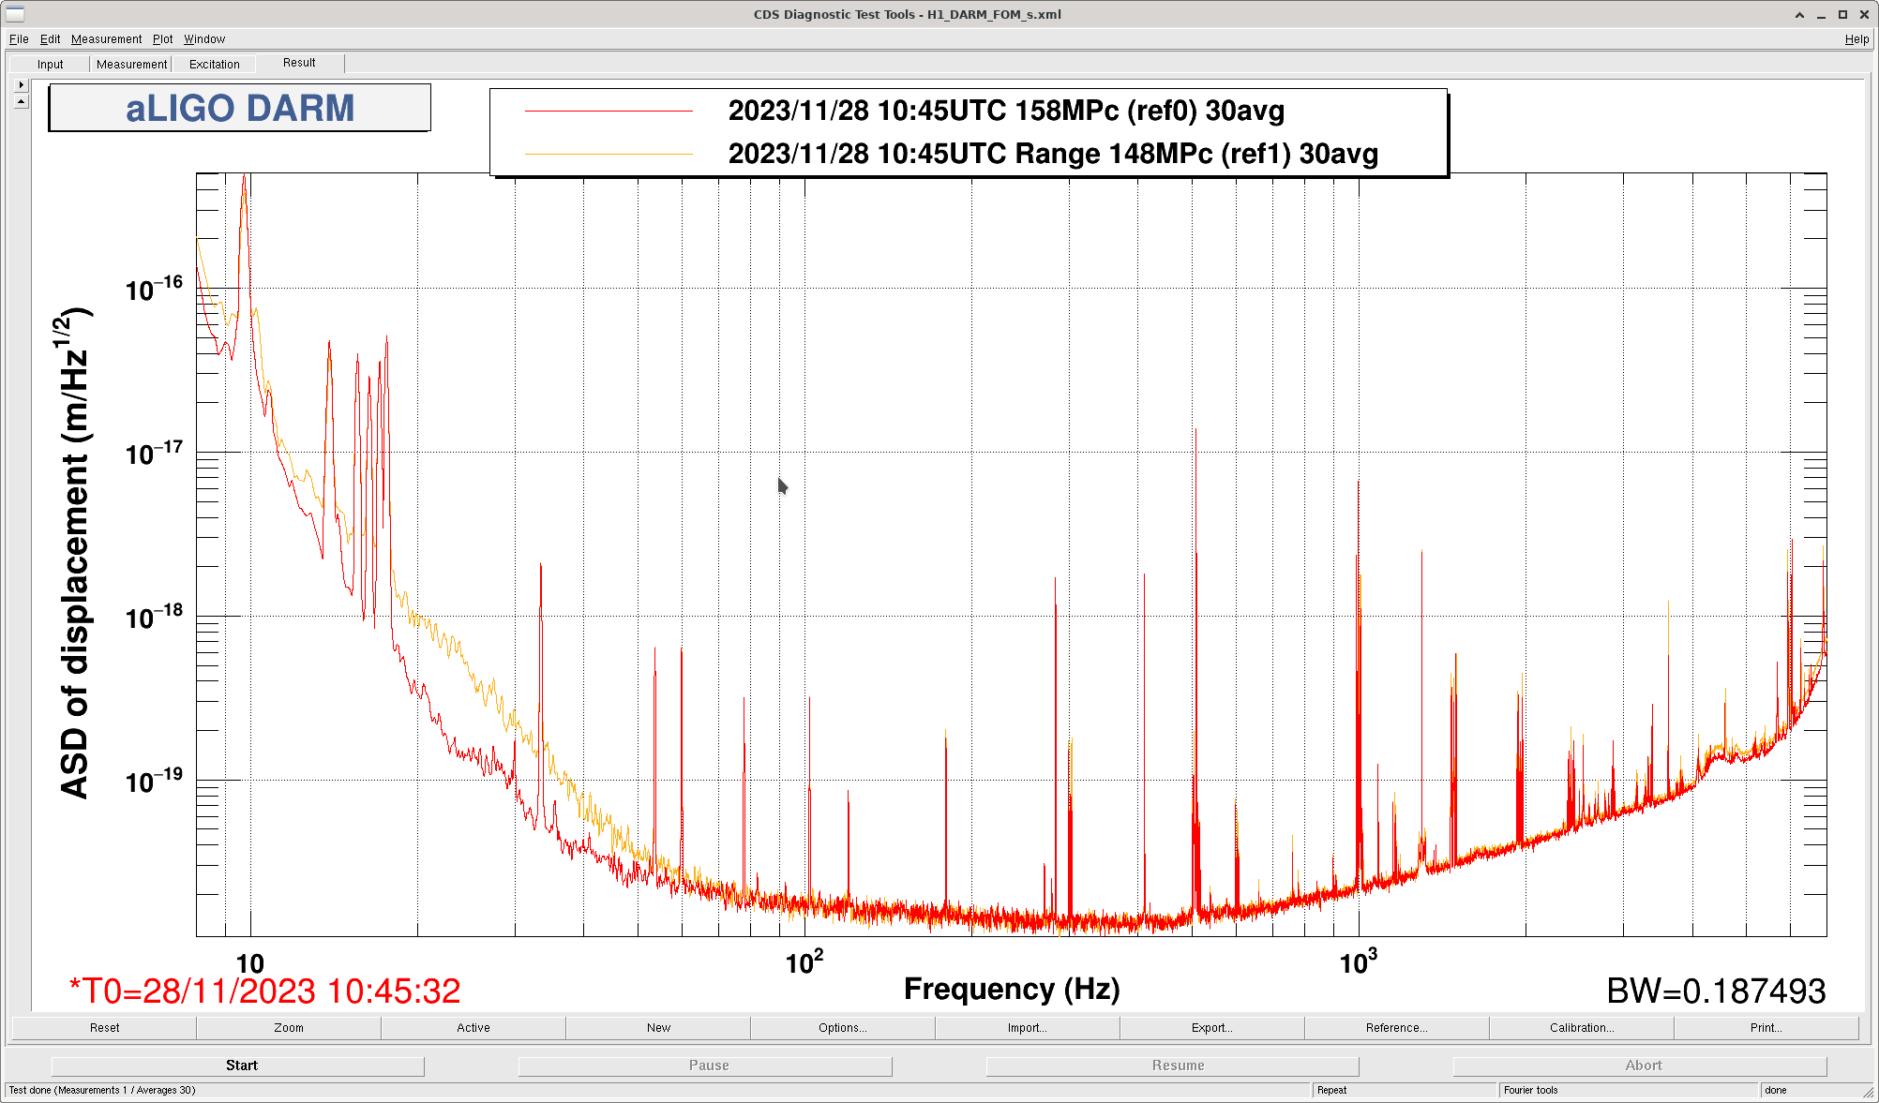
Task: Open the File menu
Action: pyautogui.click(x=19, y=39)
